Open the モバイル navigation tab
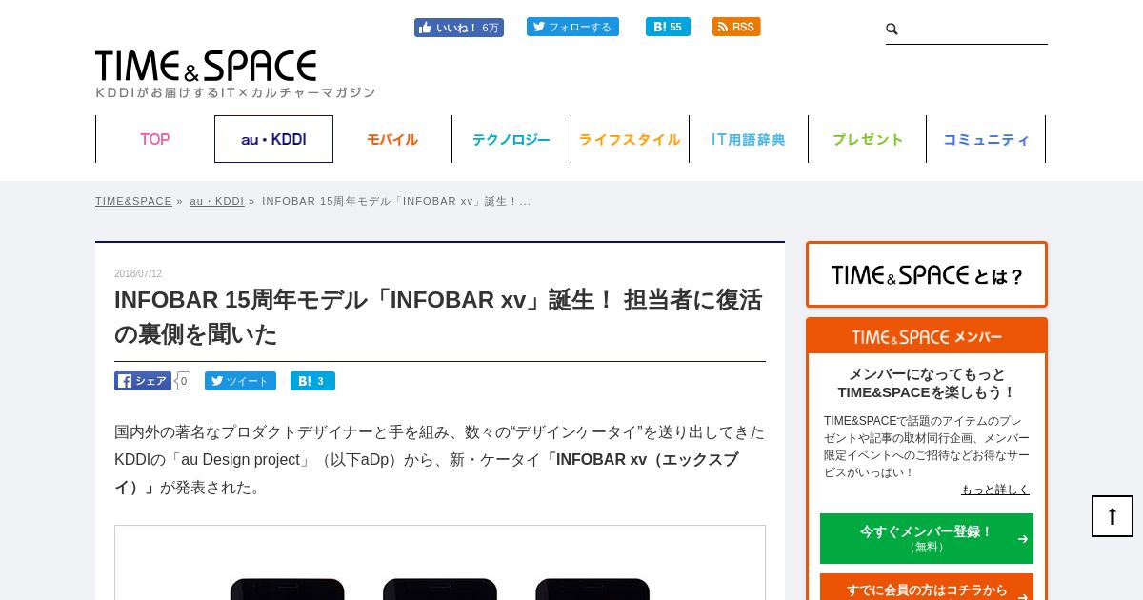The image size is (1143, 600). click(392, 139)
